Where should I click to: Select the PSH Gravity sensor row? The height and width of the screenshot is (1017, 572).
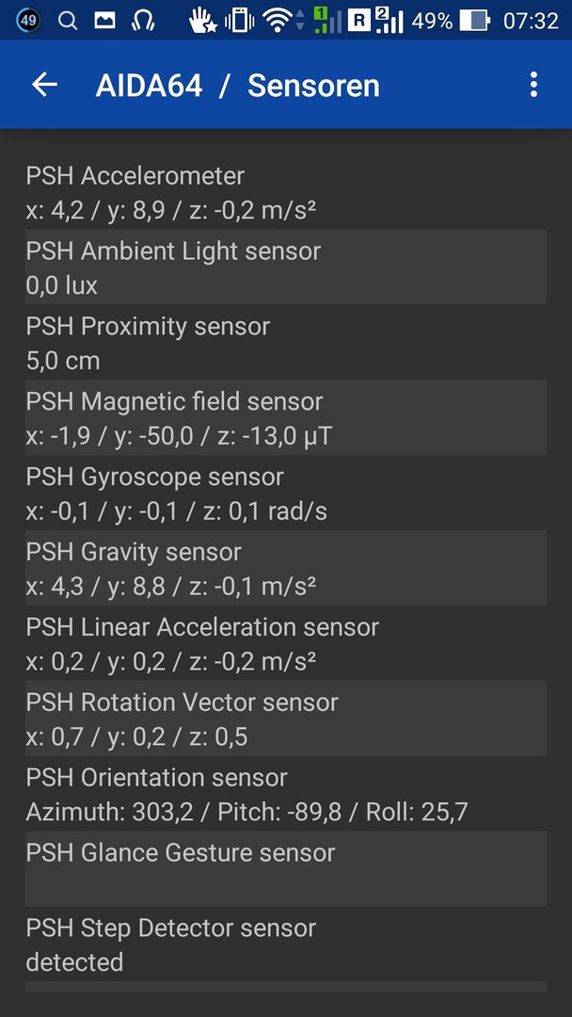(286, 568)
